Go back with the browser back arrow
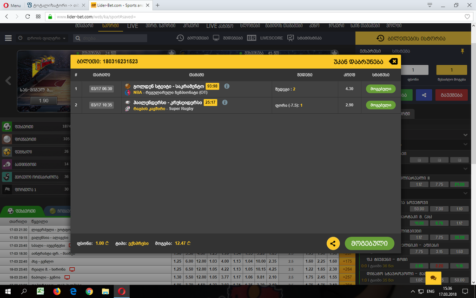The width and height of the screenshot is (476, 298). [x=7, y=16]
